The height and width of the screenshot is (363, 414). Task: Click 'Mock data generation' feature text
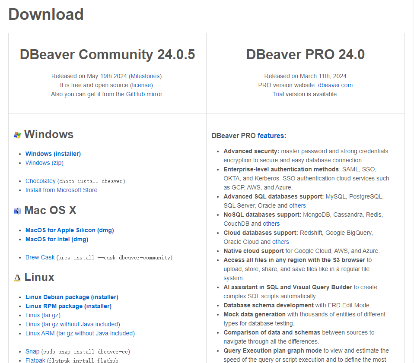tap(255, 315)
